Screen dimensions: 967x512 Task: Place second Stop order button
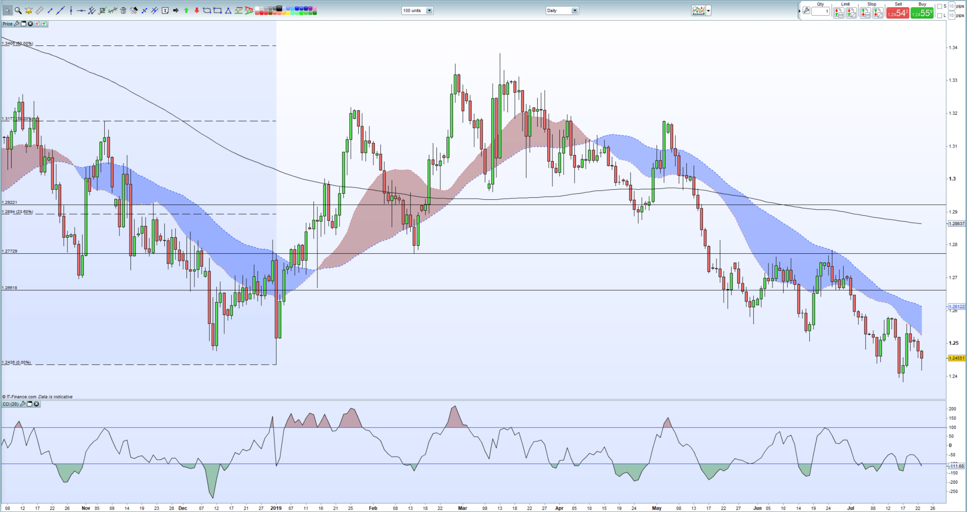click(878, 13)
